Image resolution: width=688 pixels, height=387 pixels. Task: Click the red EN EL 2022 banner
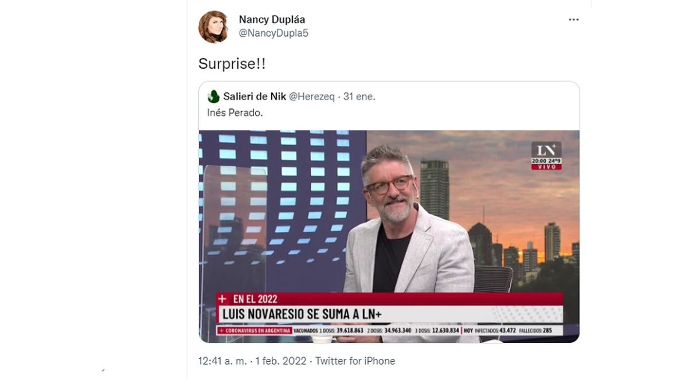[389, 299]
